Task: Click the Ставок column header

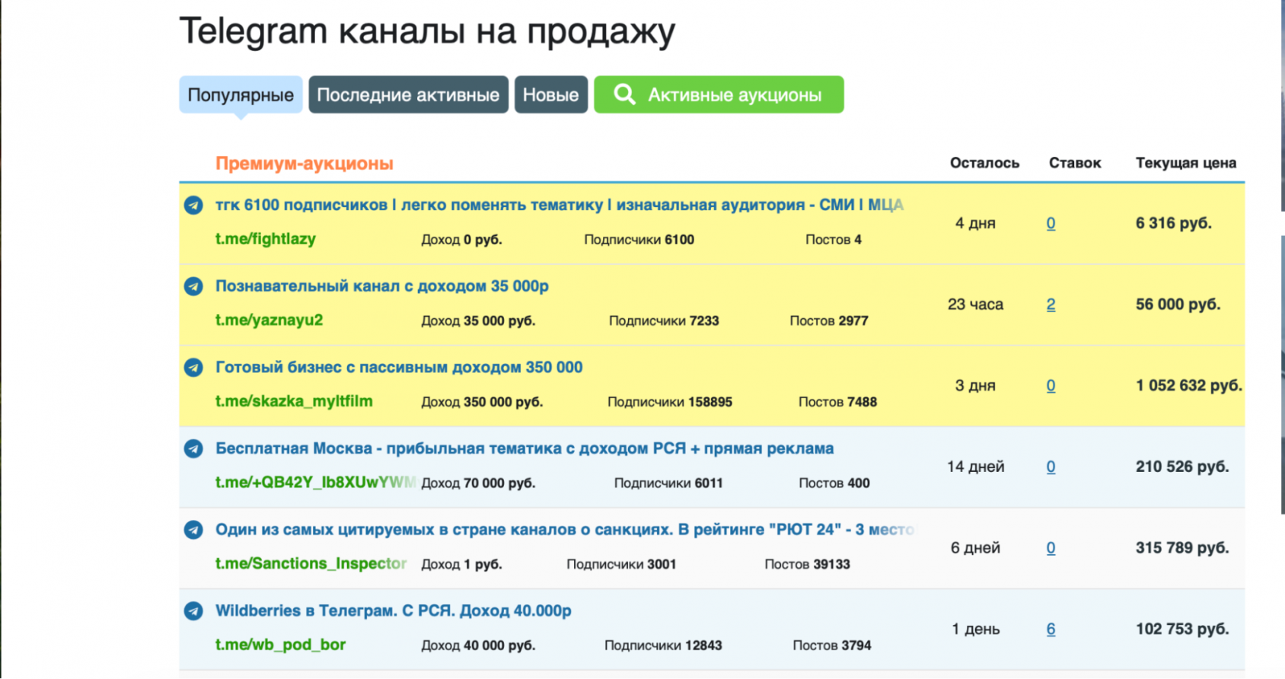Action: [x=1075, y=163]
